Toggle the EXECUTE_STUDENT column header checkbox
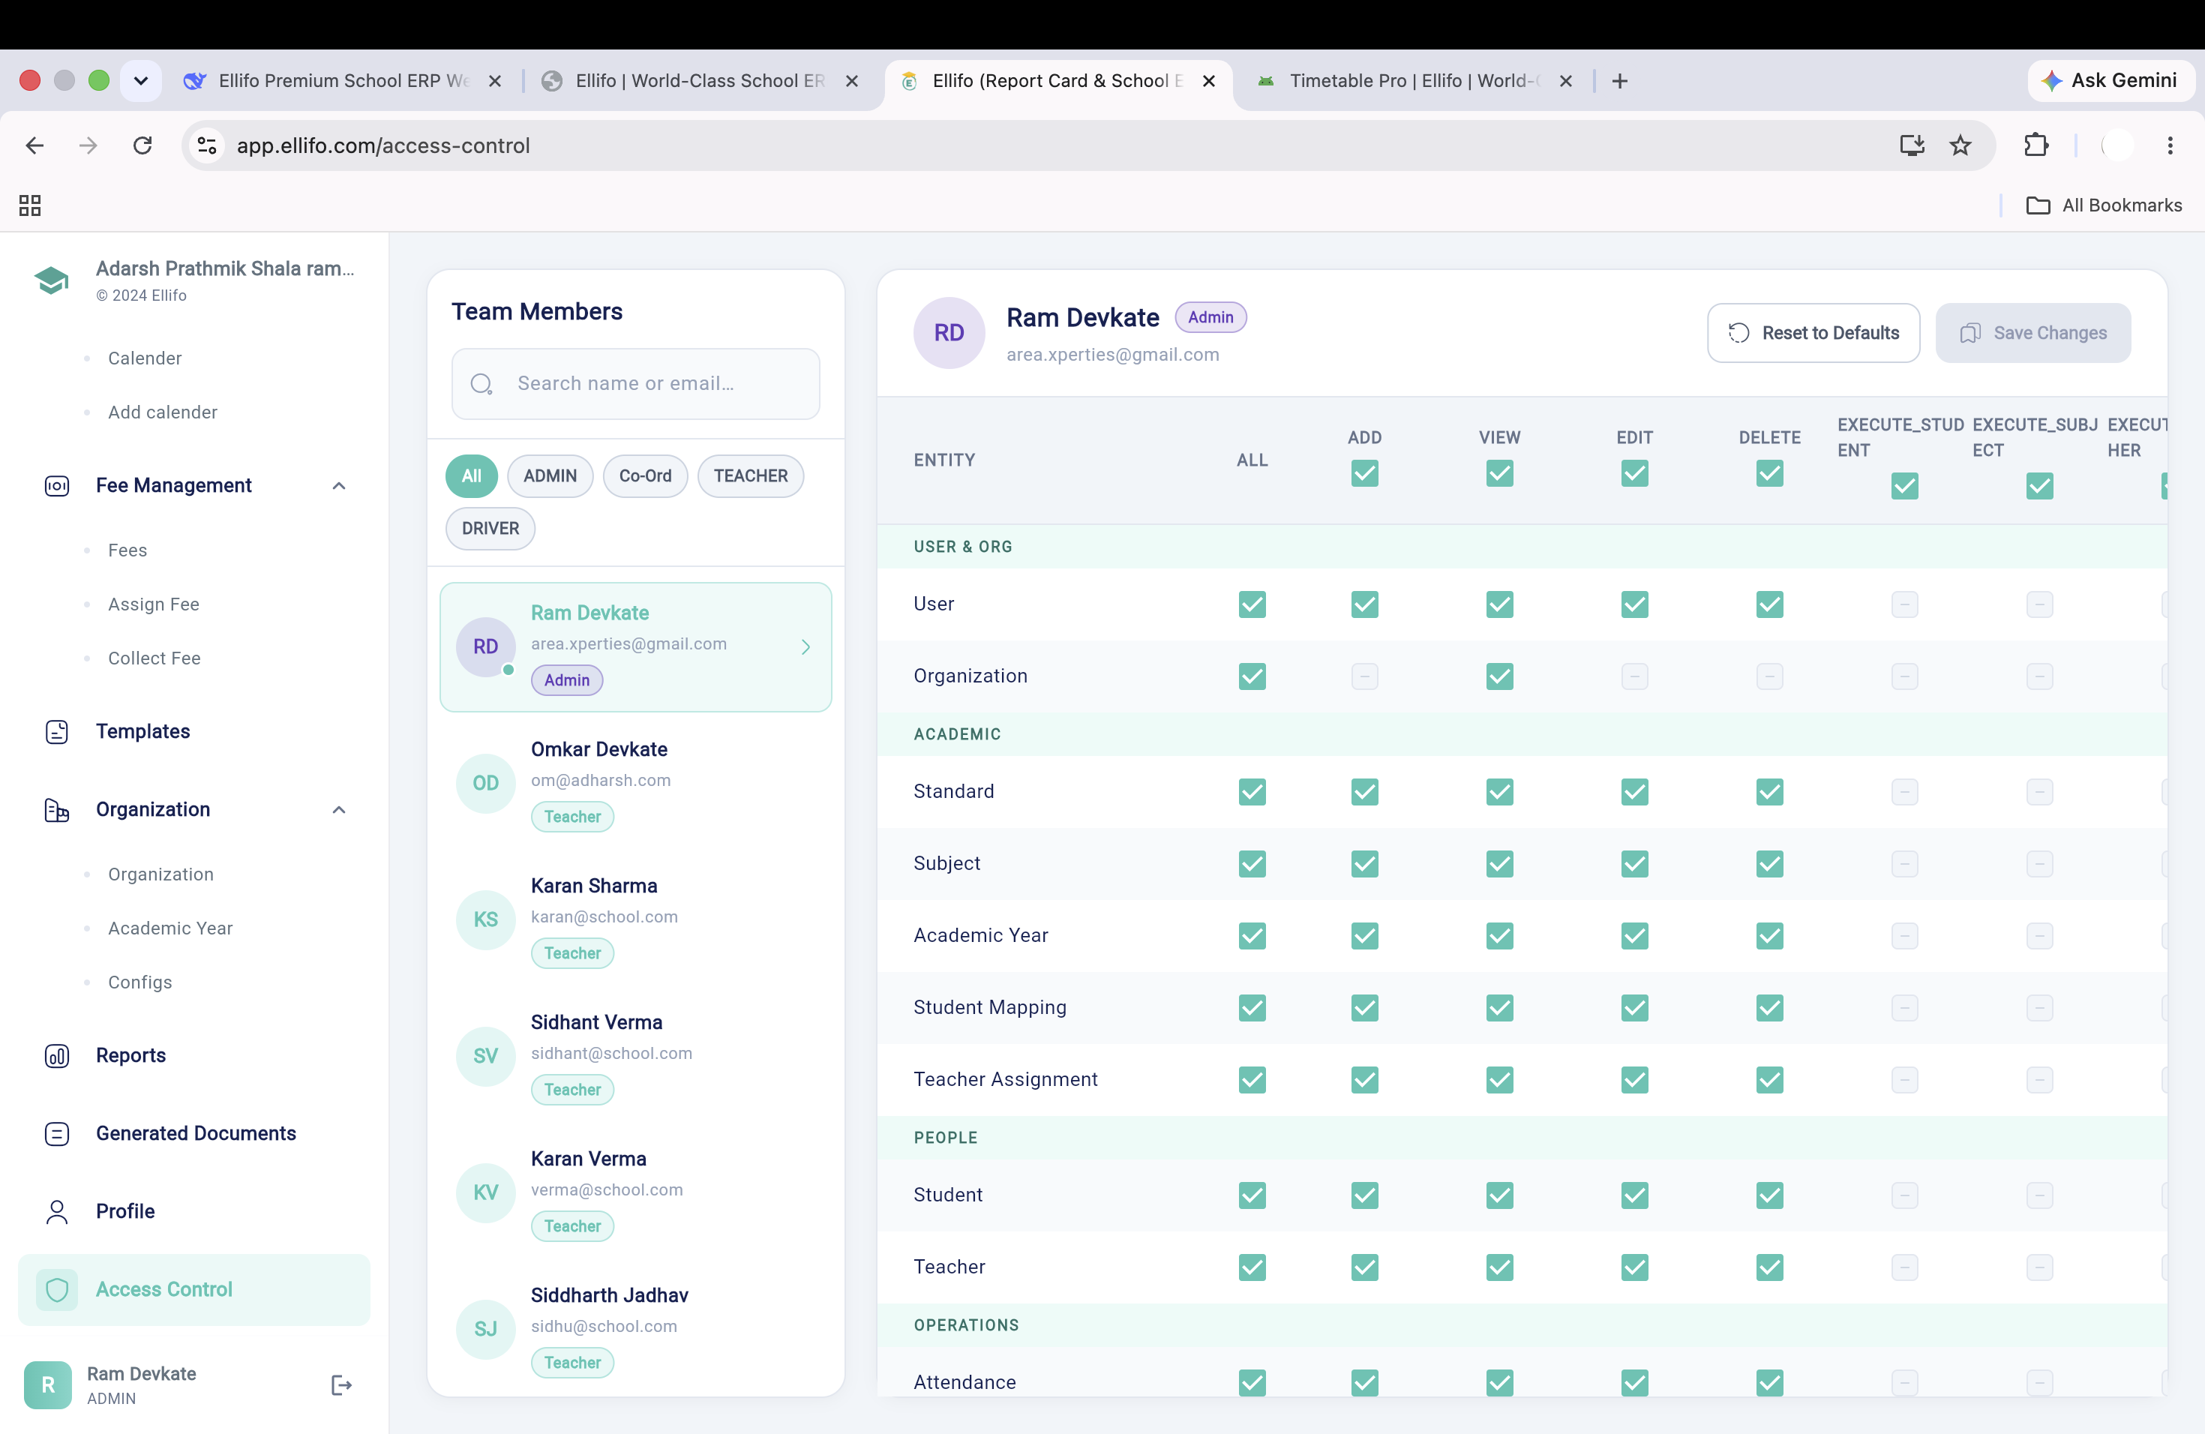Screen dimensions: 2205x1434 coord(1904,486)
